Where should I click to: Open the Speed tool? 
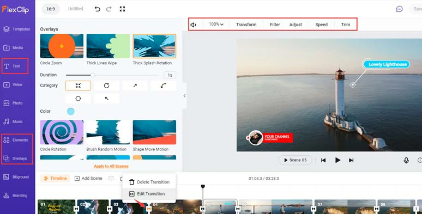click(x=321, y=25)
